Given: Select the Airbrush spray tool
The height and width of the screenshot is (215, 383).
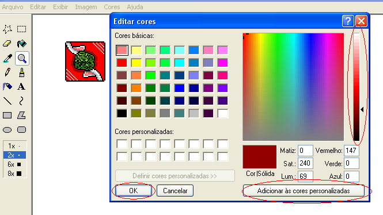Looking at the screenshot, I should pos(7,87).
